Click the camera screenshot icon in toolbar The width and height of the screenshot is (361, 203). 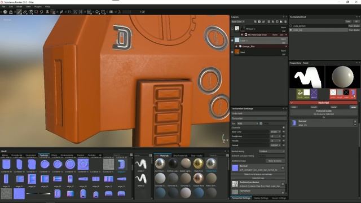point(111,12)
